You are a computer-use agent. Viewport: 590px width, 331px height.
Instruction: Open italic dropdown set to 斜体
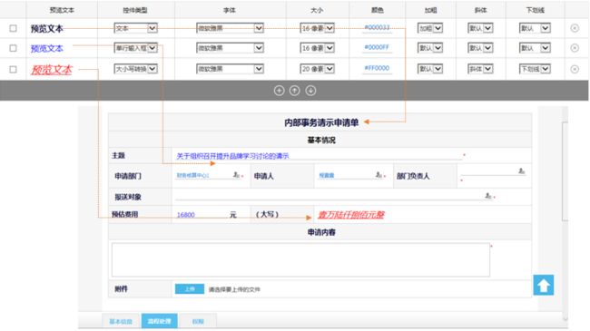[x=480, y=69]
